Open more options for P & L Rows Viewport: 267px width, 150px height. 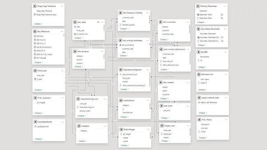[226, 120]
